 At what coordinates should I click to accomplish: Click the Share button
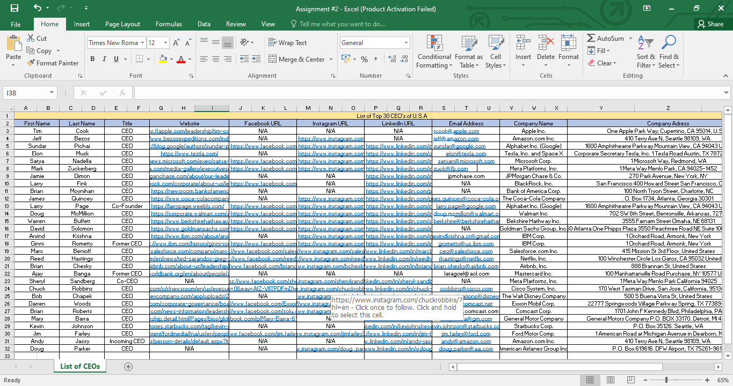tap(710, 24)
